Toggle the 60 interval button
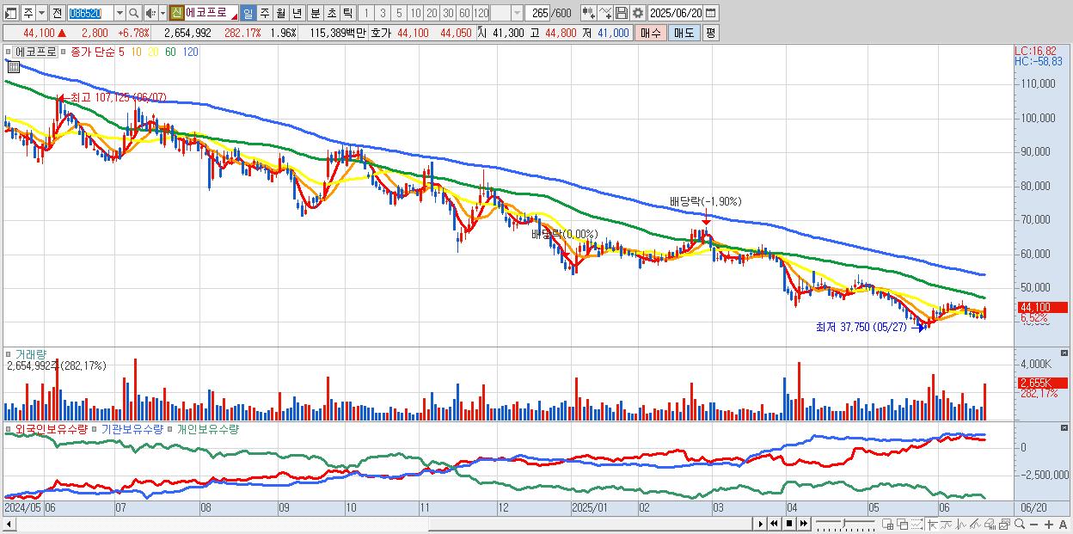 coord(464,13)
